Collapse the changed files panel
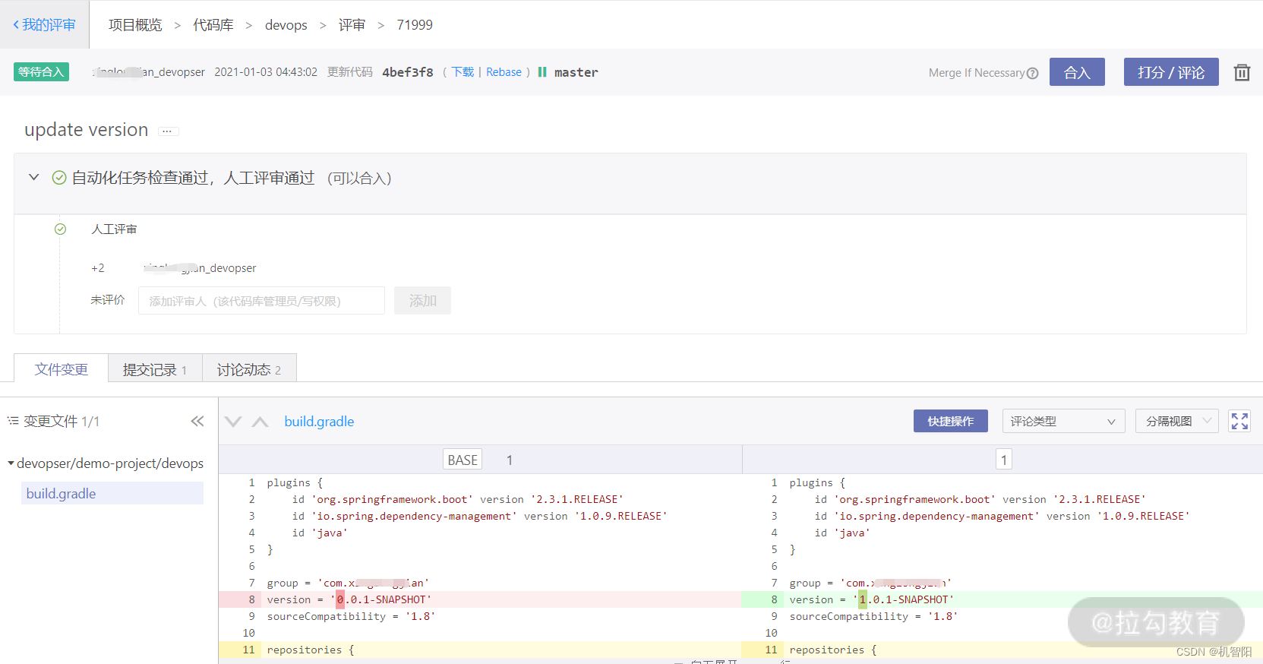This screenshot has height=664, width=1263. pyautogui.click(x=197, y=421)
